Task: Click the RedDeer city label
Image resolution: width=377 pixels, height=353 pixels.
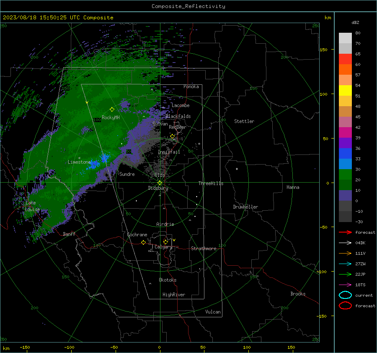Action: click(x=178, y=127)
